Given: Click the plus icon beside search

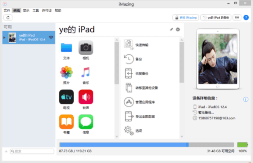Looking at the screenshot, I should pos(6,151).
